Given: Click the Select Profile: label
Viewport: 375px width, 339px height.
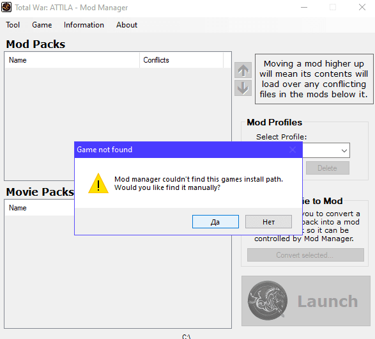Looking at the screenshot, I should click(281, 137).
